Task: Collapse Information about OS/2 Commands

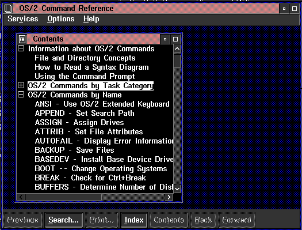Action: (x=21, y=48)
